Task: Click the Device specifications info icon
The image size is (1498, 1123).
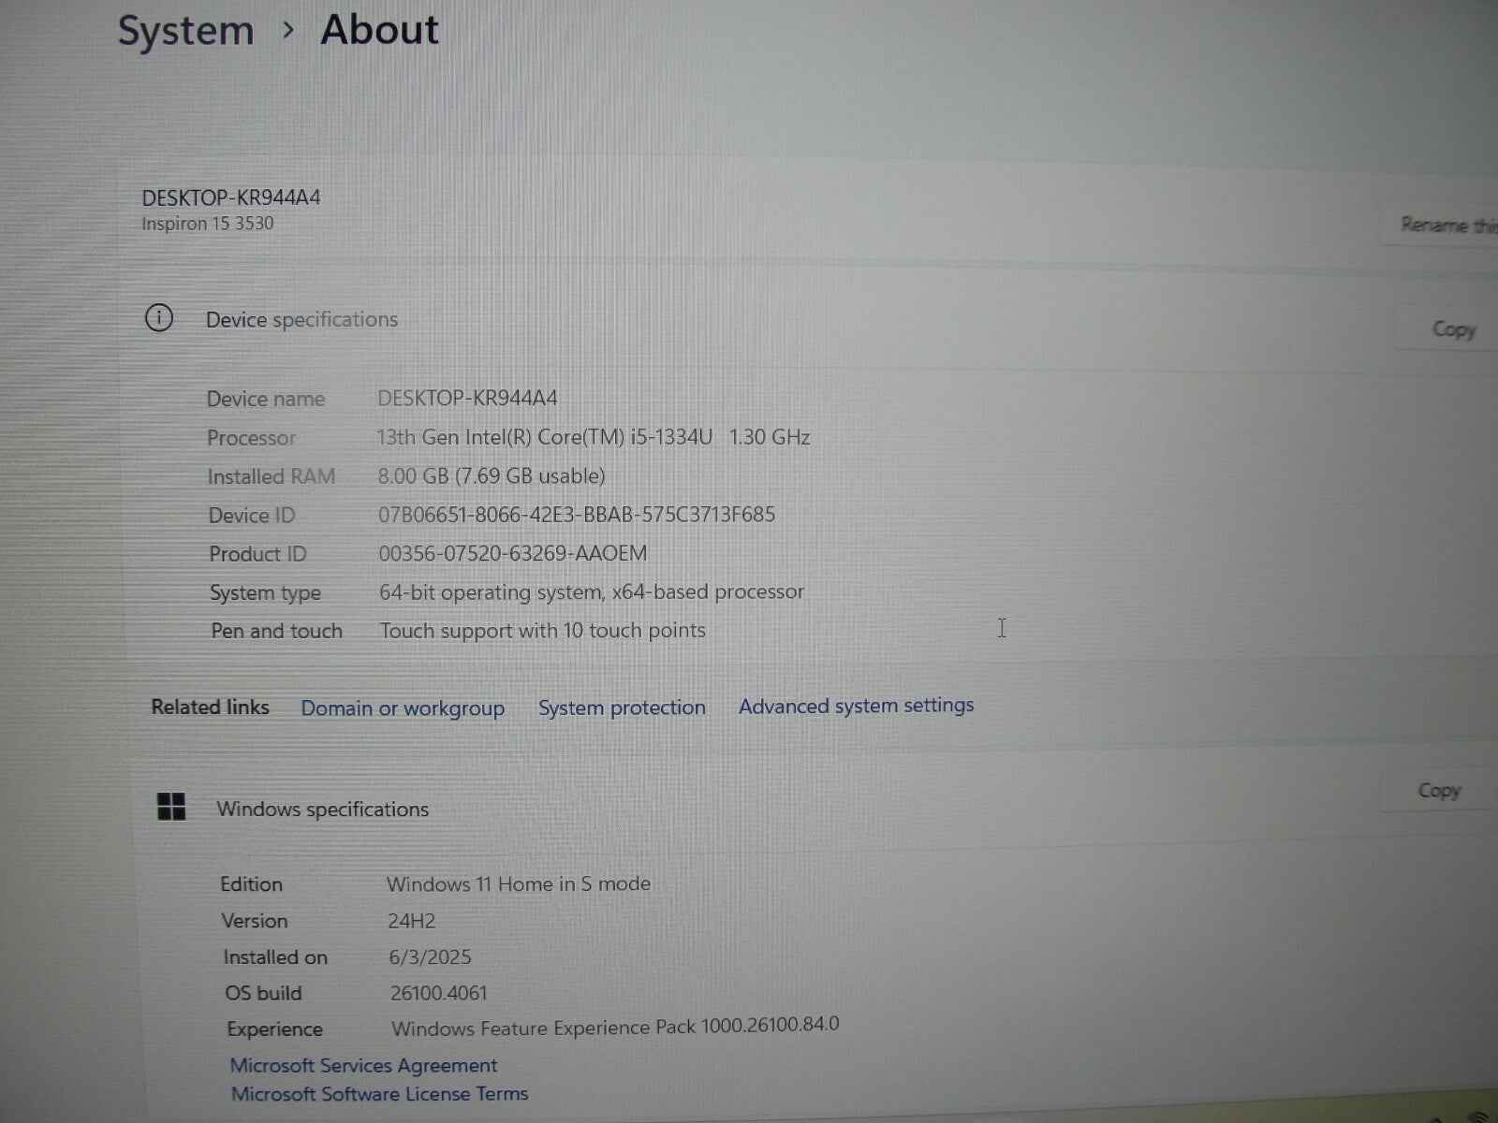Action: click(159, 318)
